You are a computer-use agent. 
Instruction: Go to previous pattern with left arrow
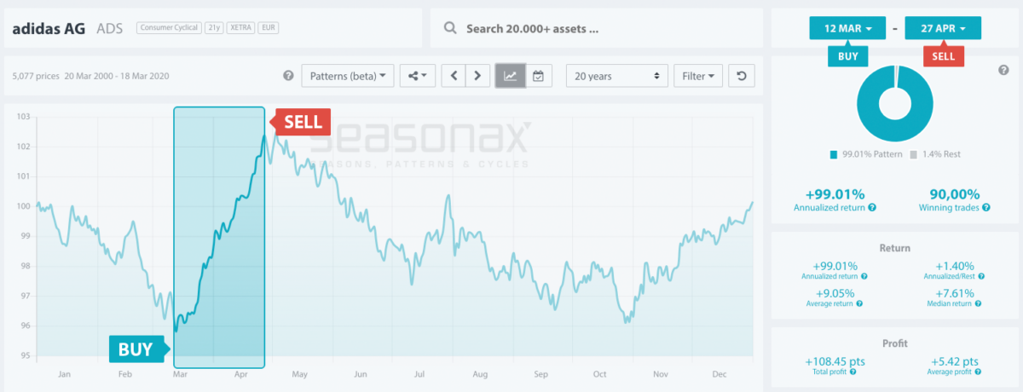point(455,76)
